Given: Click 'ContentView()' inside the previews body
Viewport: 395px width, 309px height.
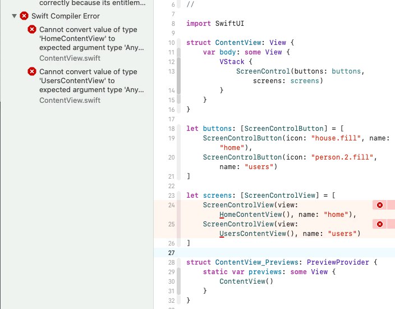Looking at the screenshot, I should tap(246, 281).
